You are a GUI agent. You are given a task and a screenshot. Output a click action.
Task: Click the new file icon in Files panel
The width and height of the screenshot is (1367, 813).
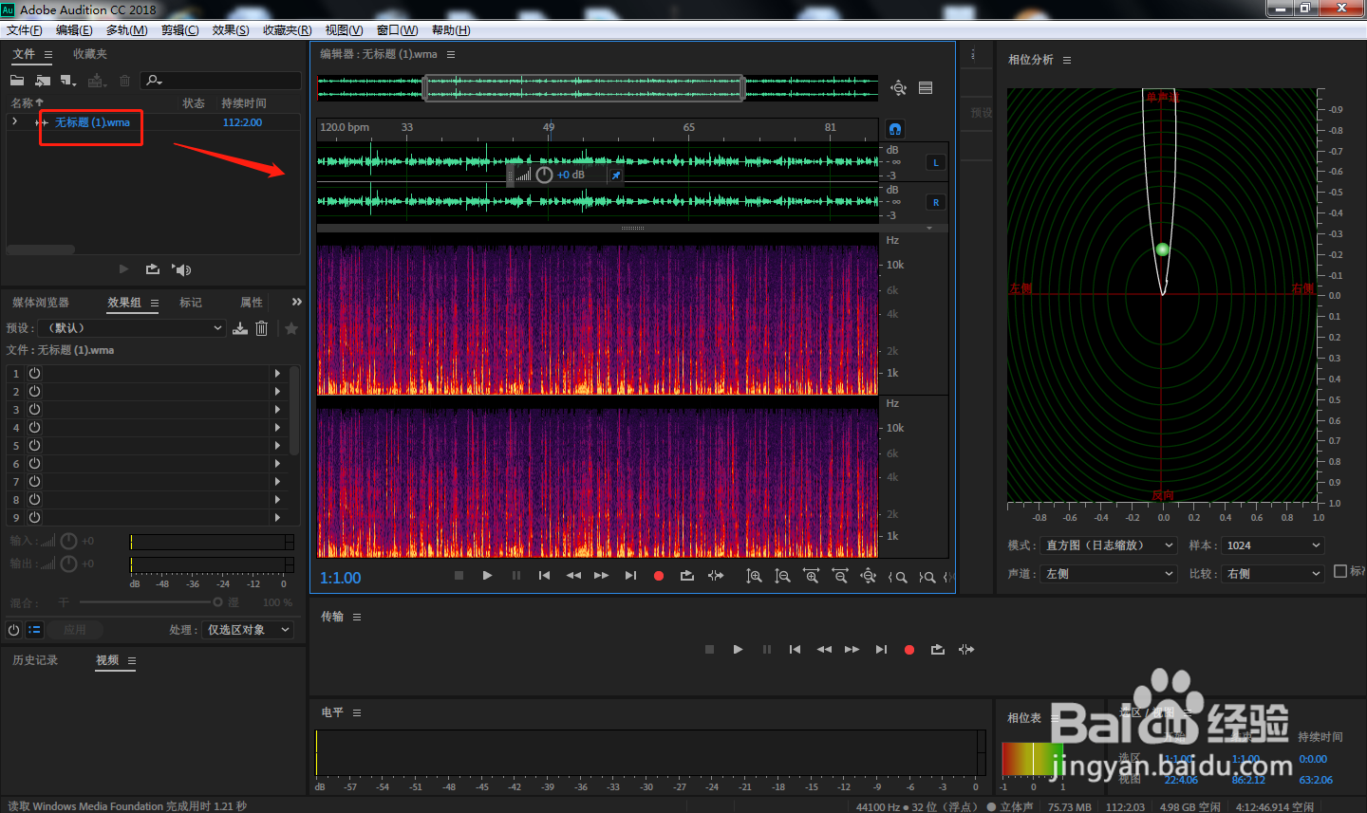click(68, 81)
